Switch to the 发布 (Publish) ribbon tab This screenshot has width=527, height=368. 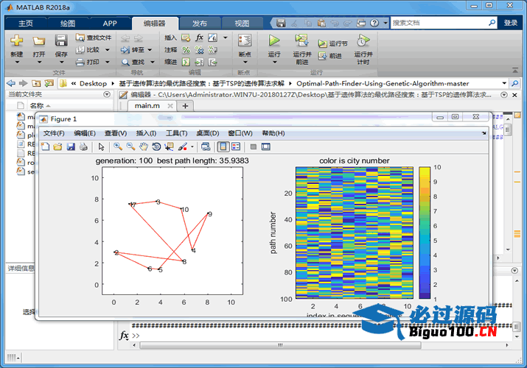(x=200, y=23)
